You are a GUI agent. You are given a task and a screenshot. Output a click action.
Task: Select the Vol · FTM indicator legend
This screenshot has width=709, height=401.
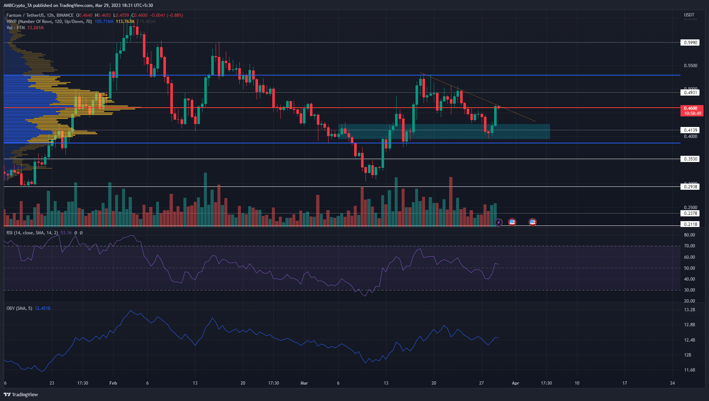coord(16,28)
